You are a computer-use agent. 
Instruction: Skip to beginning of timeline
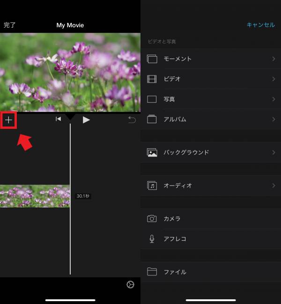[x=58, y=119]
